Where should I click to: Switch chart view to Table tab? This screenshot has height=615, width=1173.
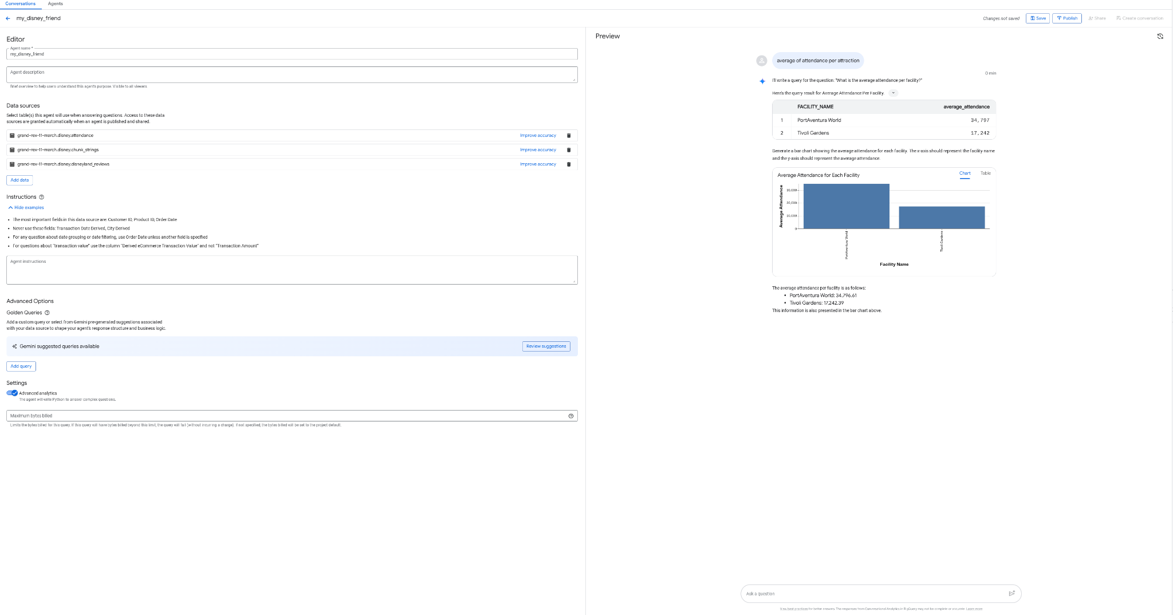pos(985,174)
